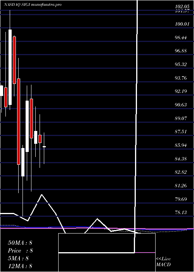
Task: Click the '<<Live MACD' label
Action: [163, 262]
